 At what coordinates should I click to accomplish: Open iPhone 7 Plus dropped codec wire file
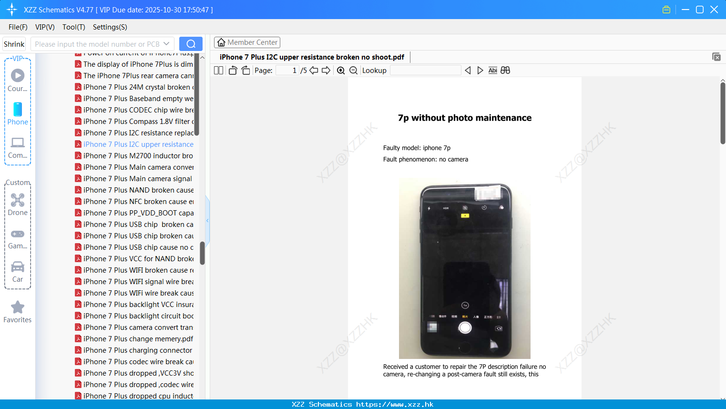pos(134,385)
